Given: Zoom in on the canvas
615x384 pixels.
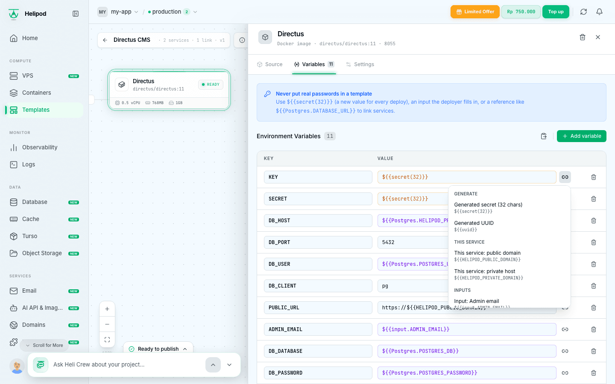Looking at the screenshot, I should point(107,309).
